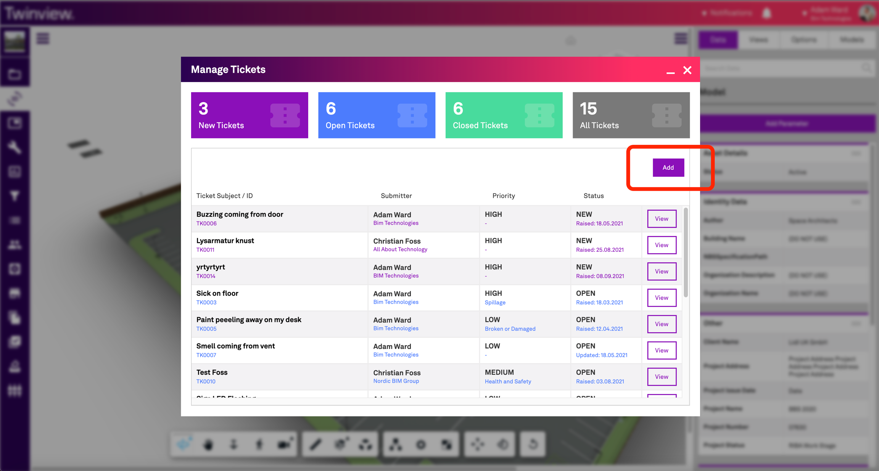Show the Closed Tickets tile list
The image size is (879, 471).
pyautogui.click(x=504, y=115)
